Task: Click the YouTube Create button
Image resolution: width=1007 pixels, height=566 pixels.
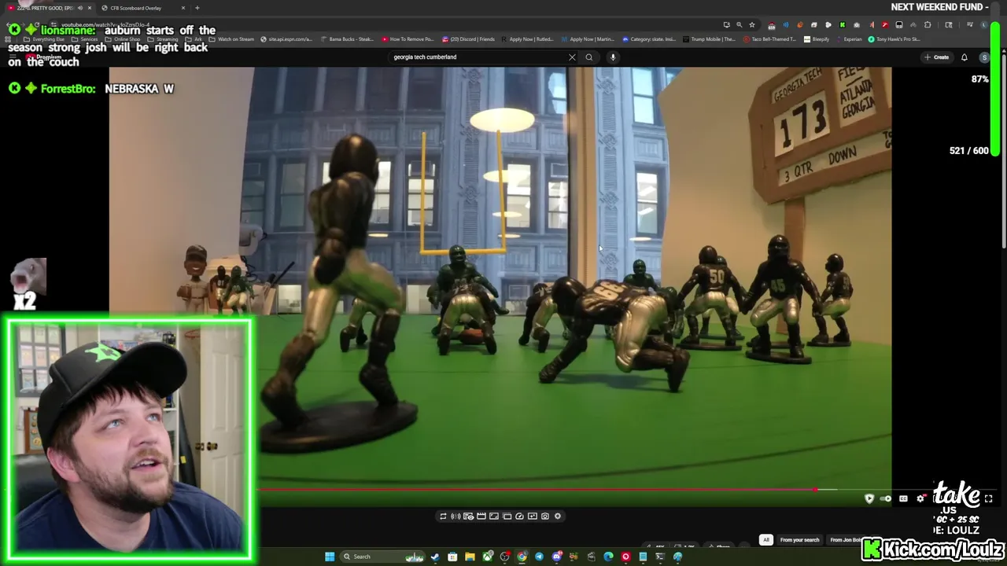Action: pyautogui.click(x=937, y=57)
